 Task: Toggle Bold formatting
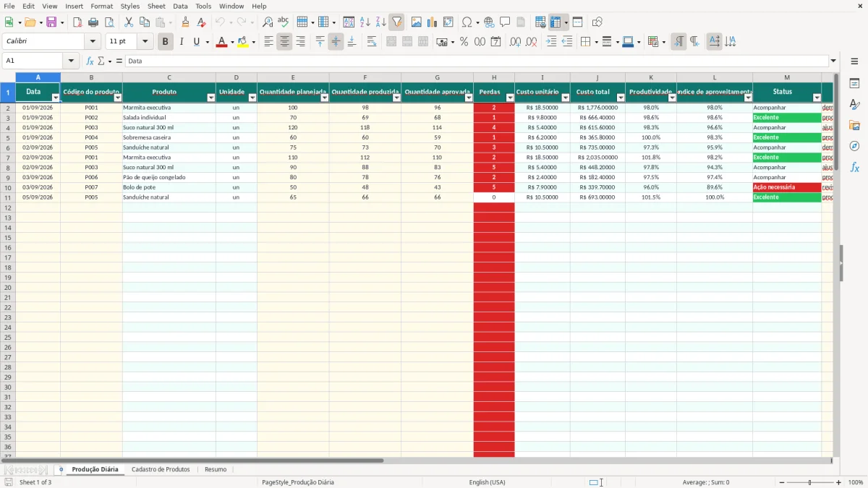point(165,42)
